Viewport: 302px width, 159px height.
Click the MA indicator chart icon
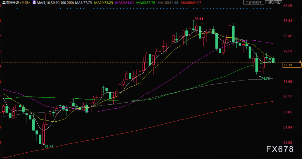pyautogui.click(x=34, y=2)
